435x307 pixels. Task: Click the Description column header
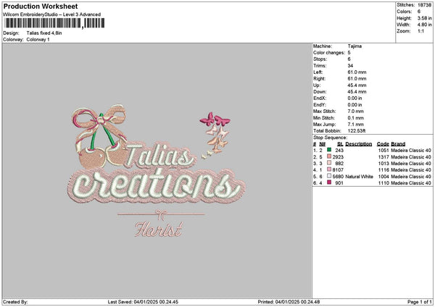(x=359, y=144)
